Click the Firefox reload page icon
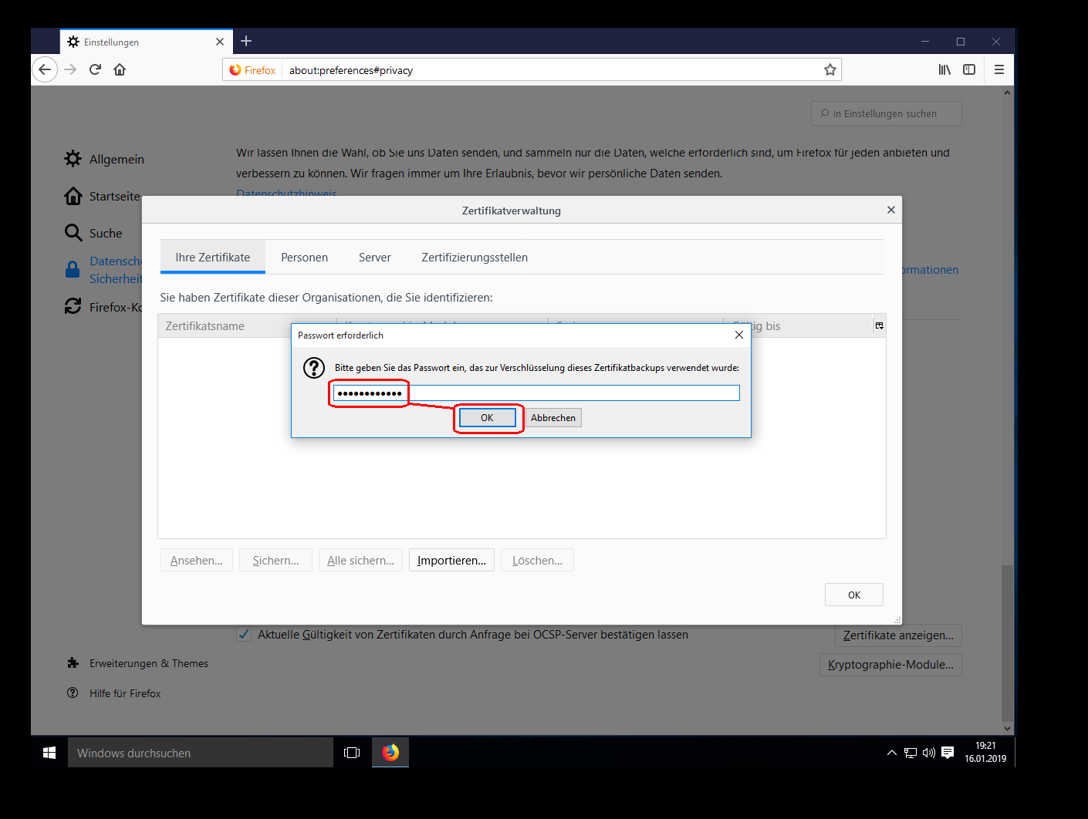Image resolution: width=1088 pixels, height=819 pixels. (95, 69)
